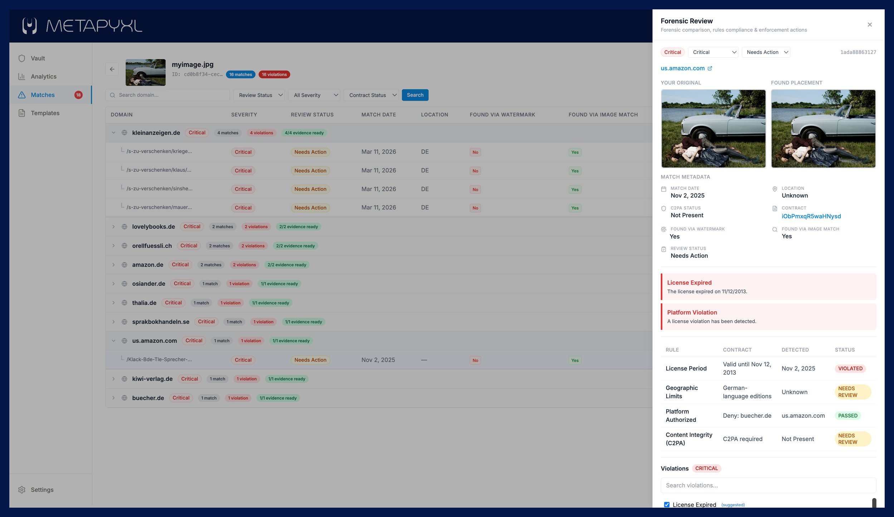
Task: Click the VIOLATED status for License Period
Action: (850, 369)
